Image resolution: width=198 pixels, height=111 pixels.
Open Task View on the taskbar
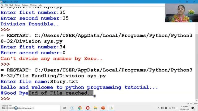tap(64, 108)
